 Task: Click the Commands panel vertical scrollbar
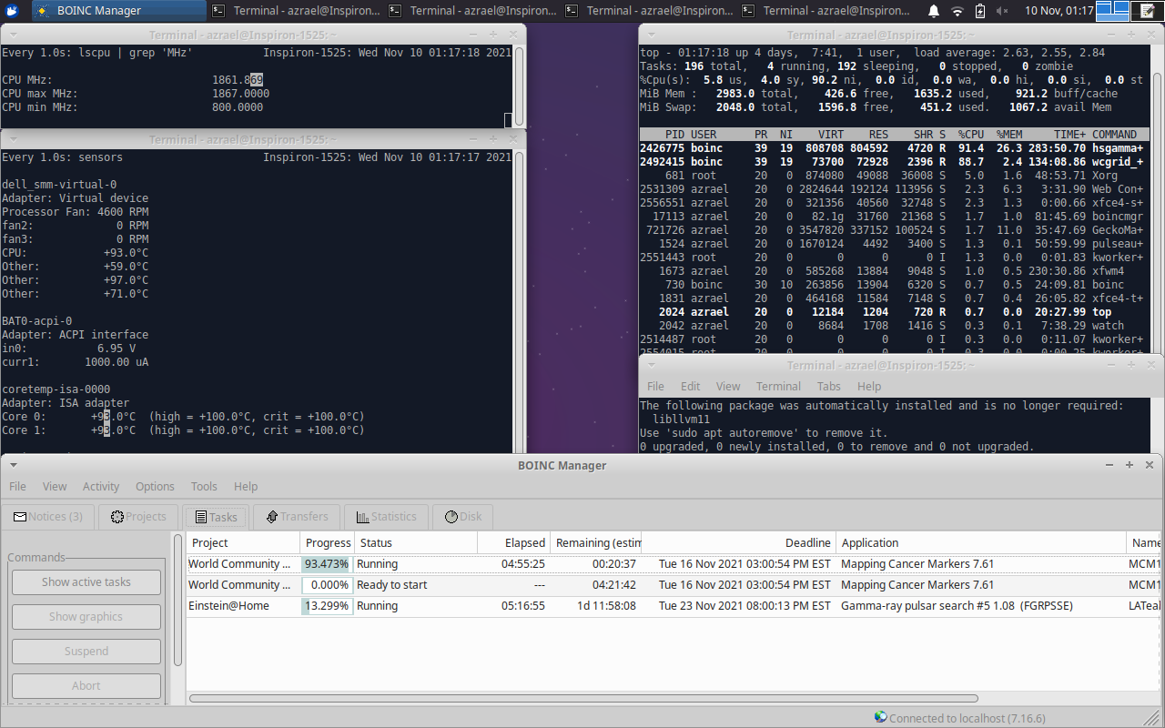click(x=177, y=601)
